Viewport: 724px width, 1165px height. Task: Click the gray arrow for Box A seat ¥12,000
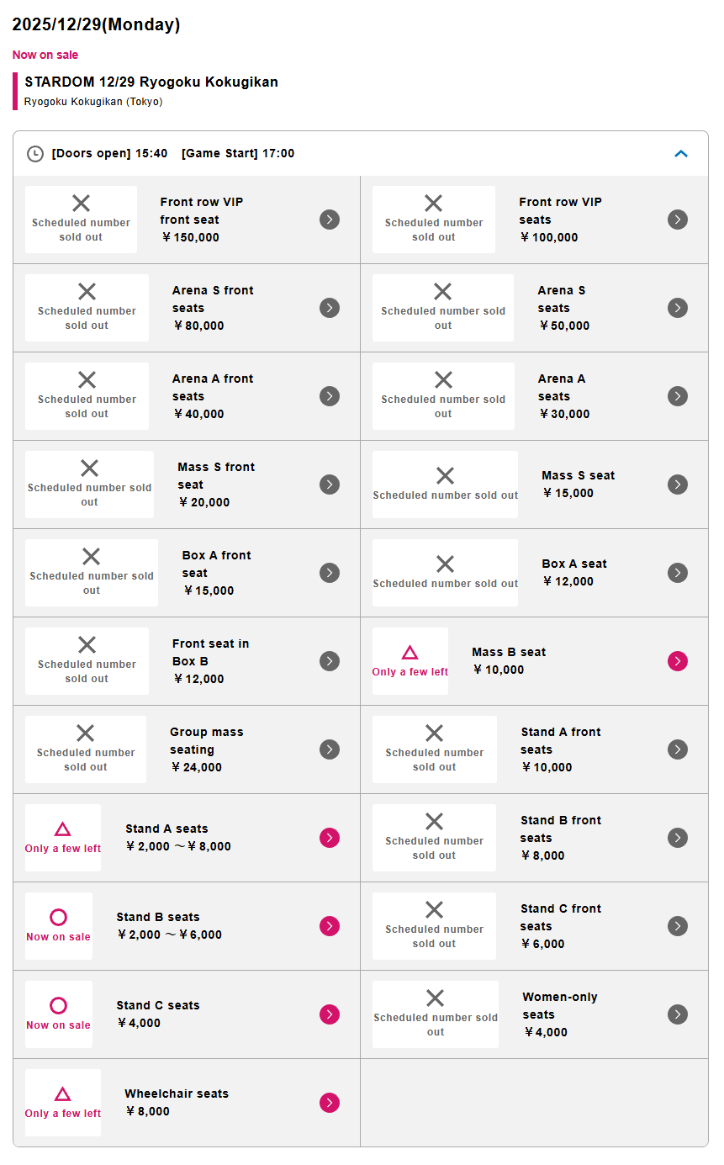(x=678, y=573)
